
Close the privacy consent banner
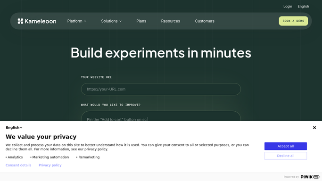point(314,128)
